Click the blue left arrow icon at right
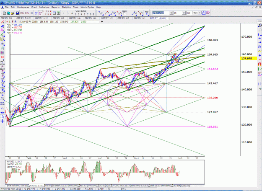The height and width of the screenshot is (191, 262). coord(259,39)
